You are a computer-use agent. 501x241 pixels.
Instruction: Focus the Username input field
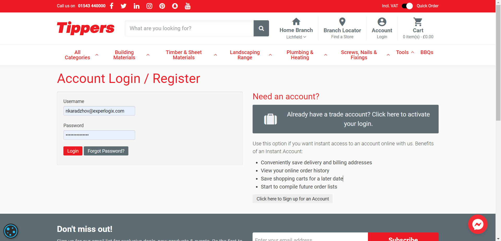pos(99,111)
